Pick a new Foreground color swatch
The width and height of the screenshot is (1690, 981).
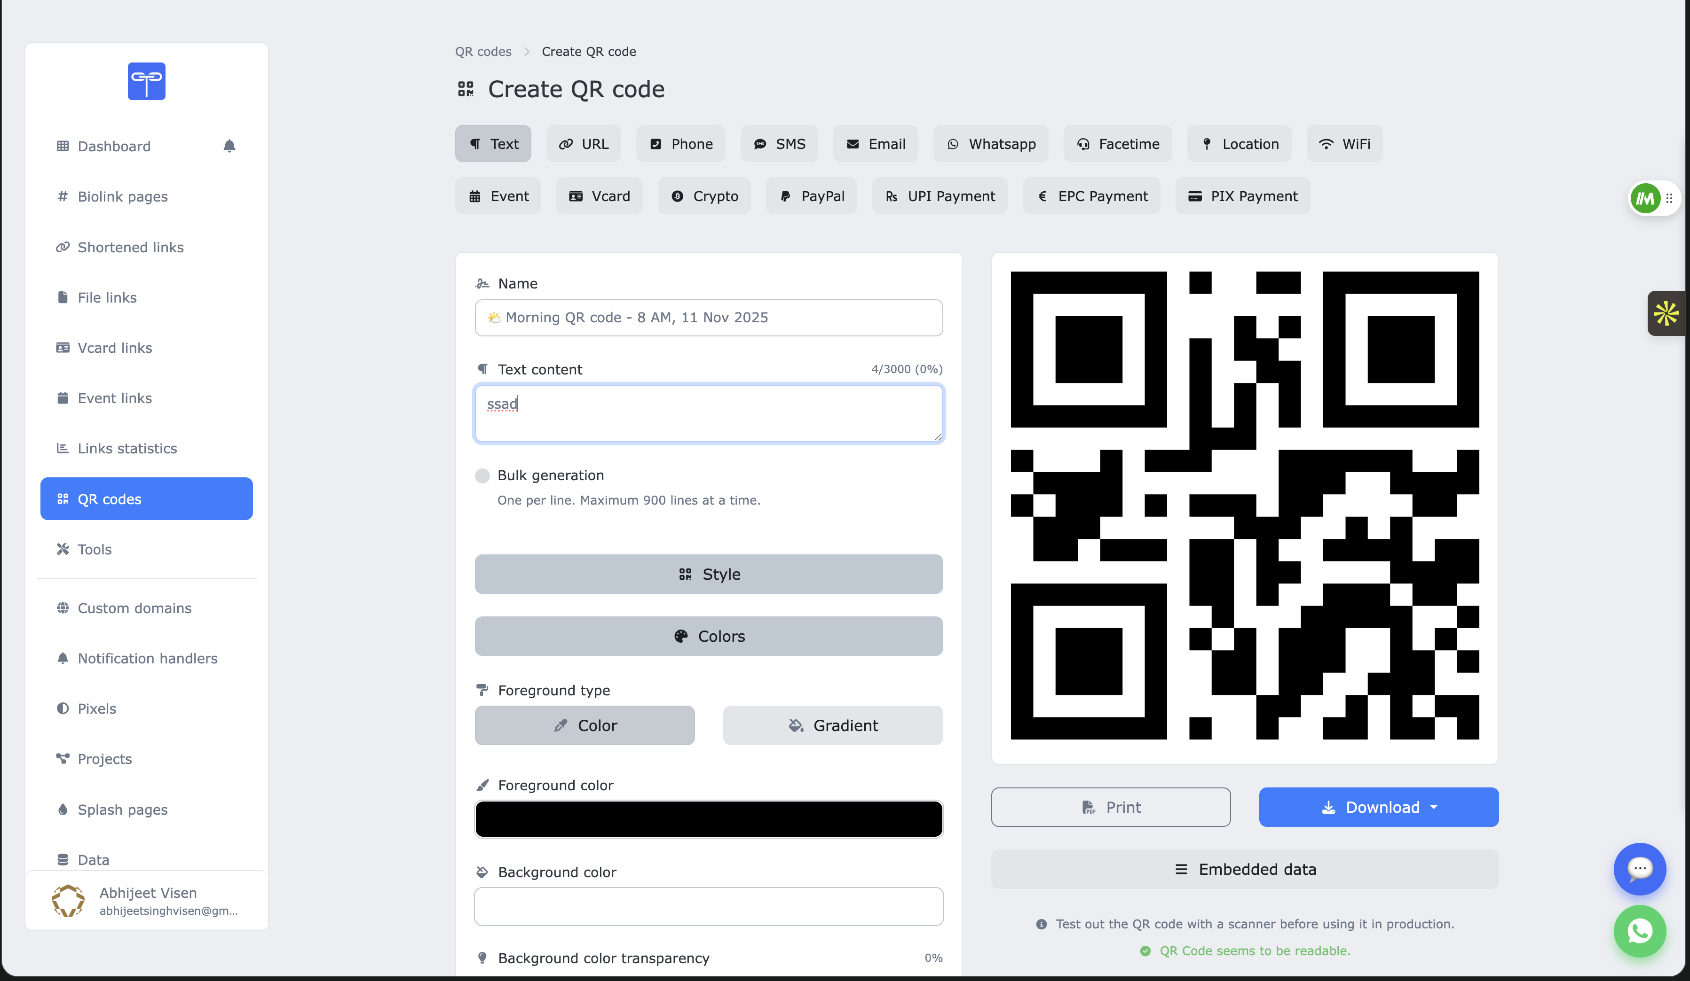(708, 818)
